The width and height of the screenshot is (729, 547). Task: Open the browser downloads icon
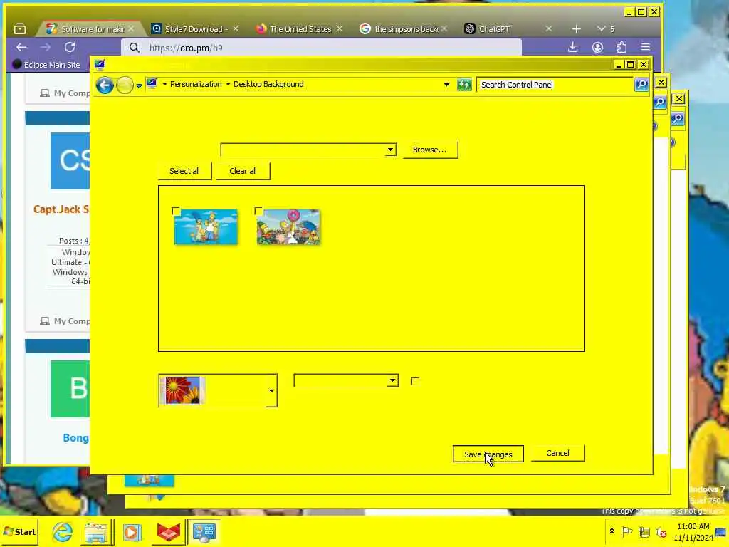coord(573,47)
